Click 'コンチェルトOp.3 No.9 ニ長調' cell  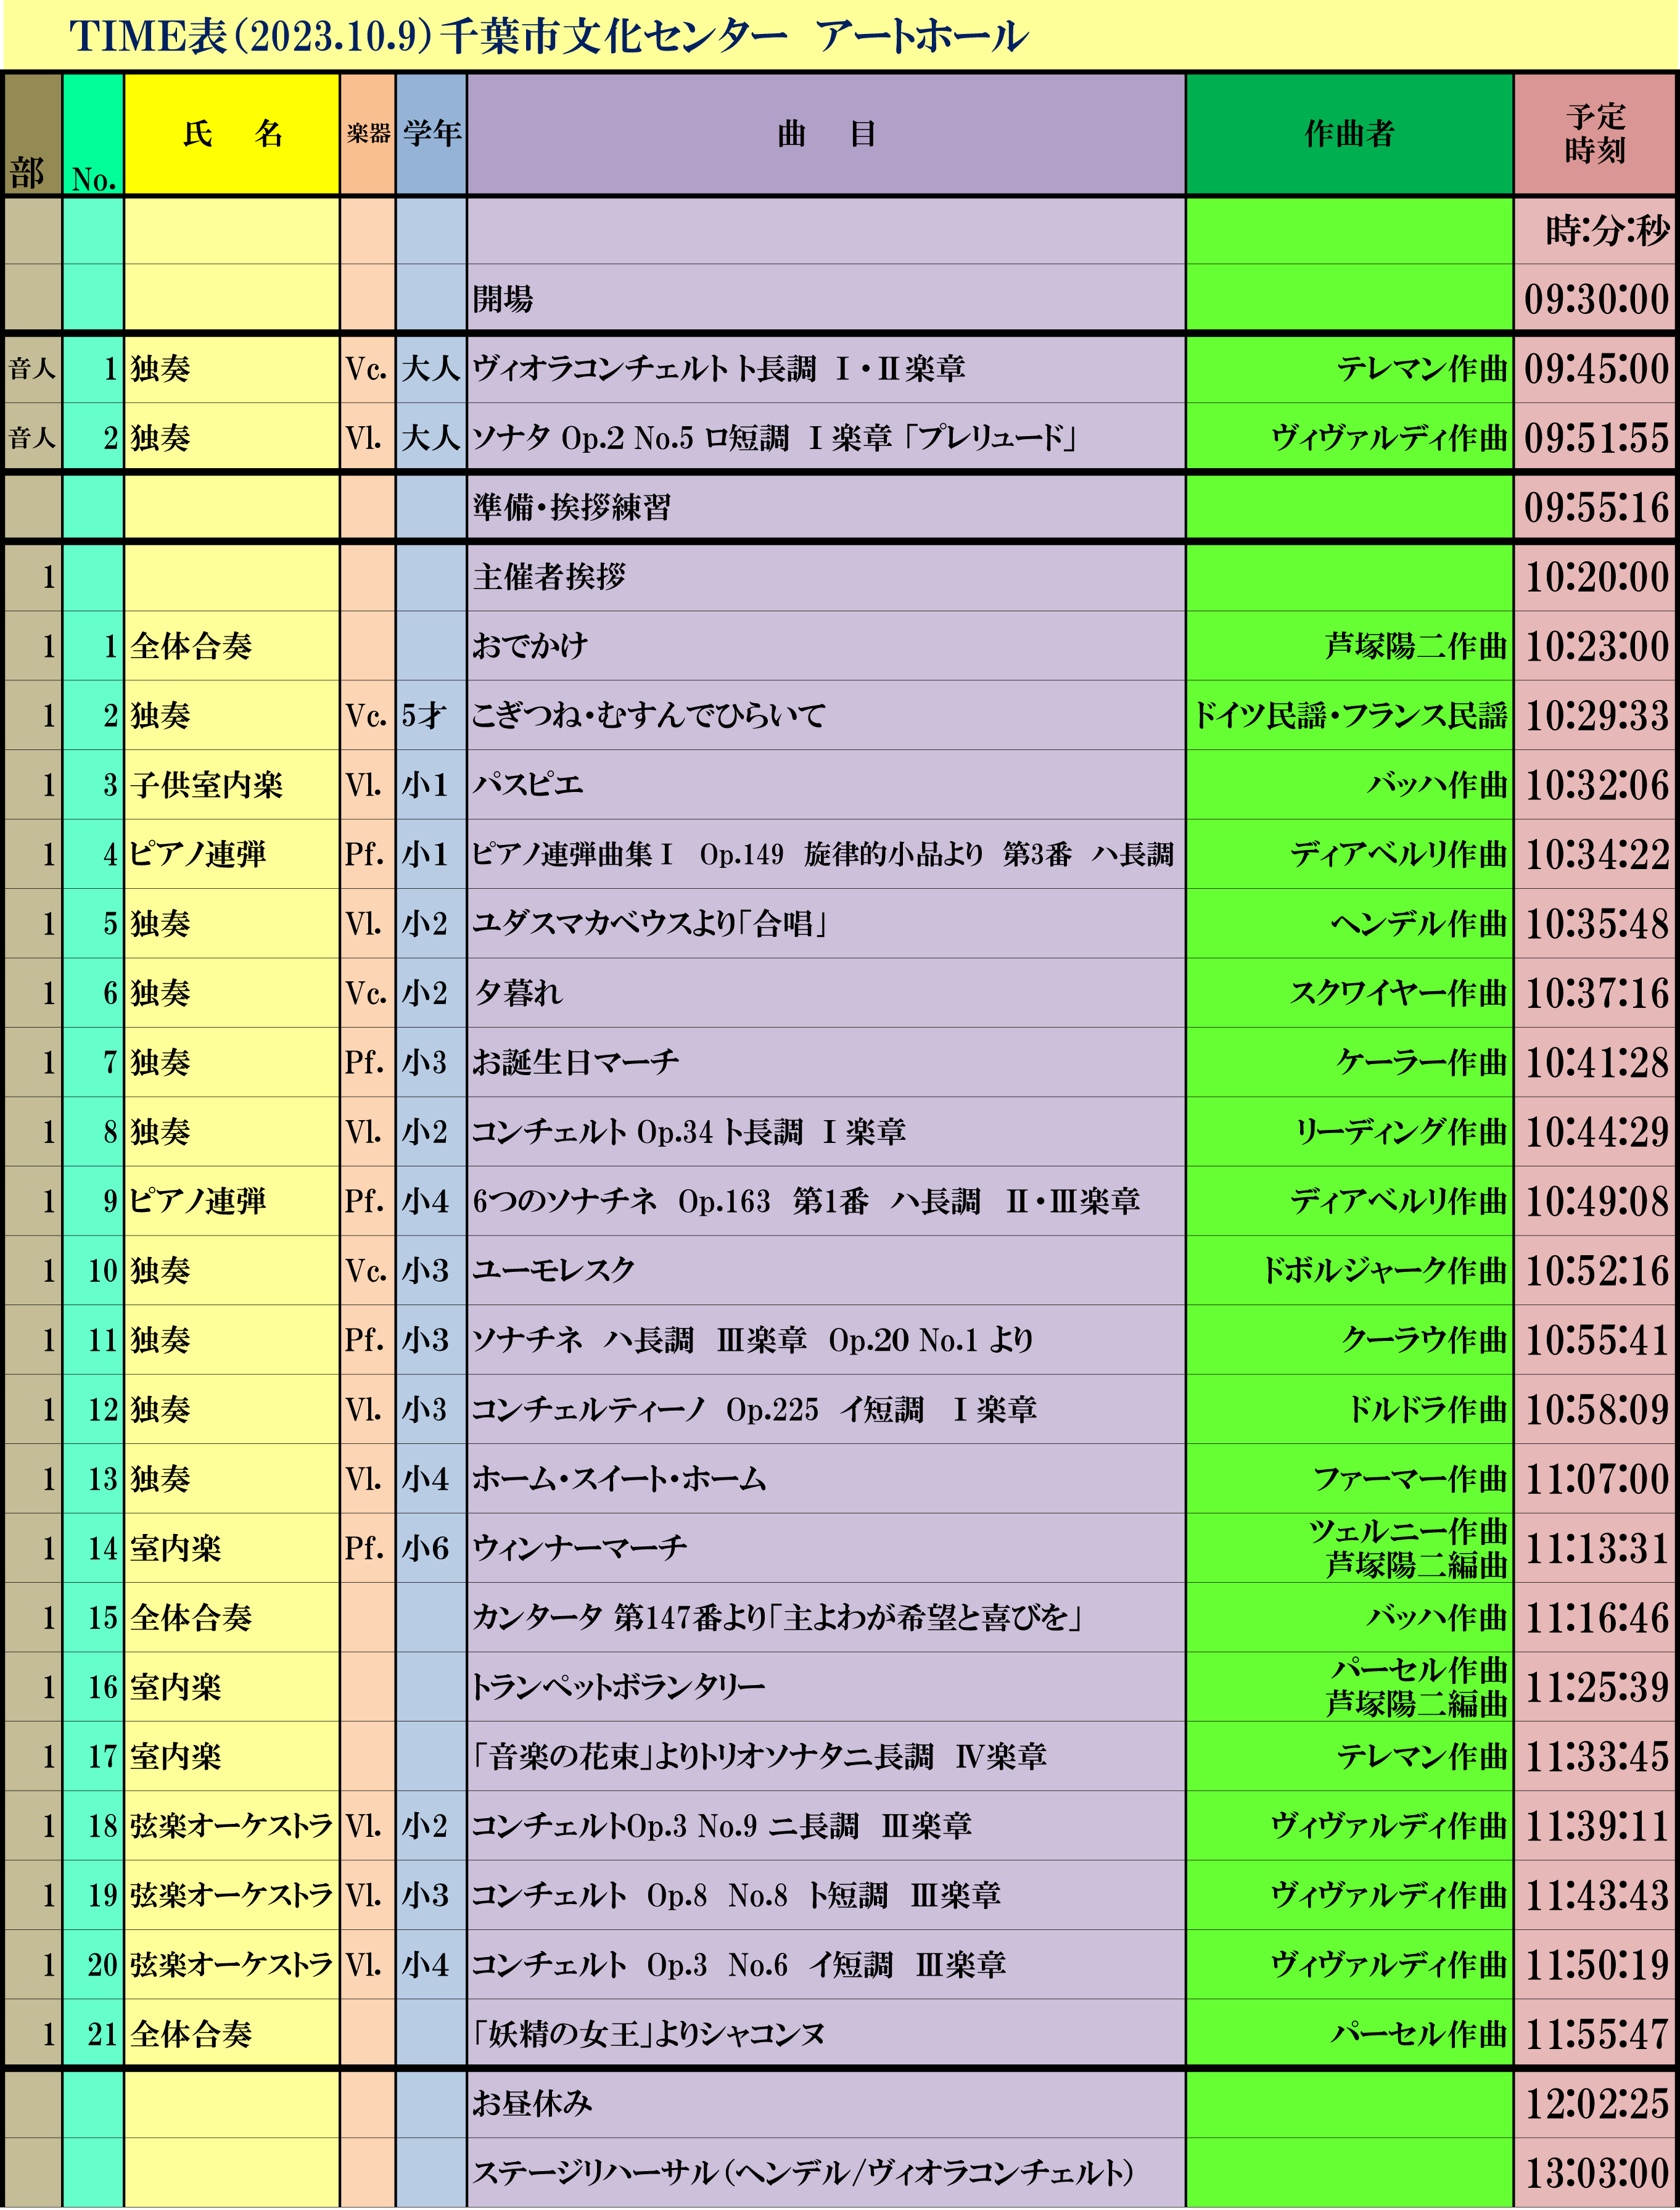pos(826,1826)
